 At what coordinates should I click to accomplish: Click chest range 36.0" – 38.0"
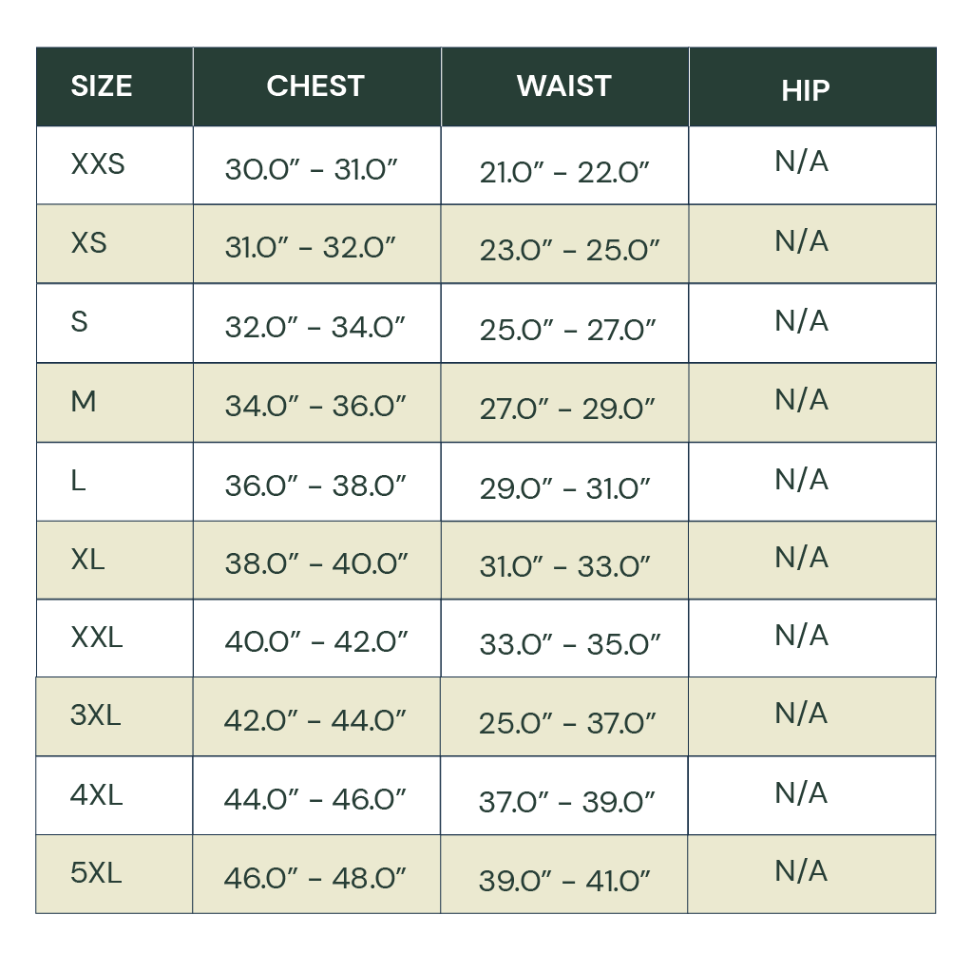tap(315, 485)
